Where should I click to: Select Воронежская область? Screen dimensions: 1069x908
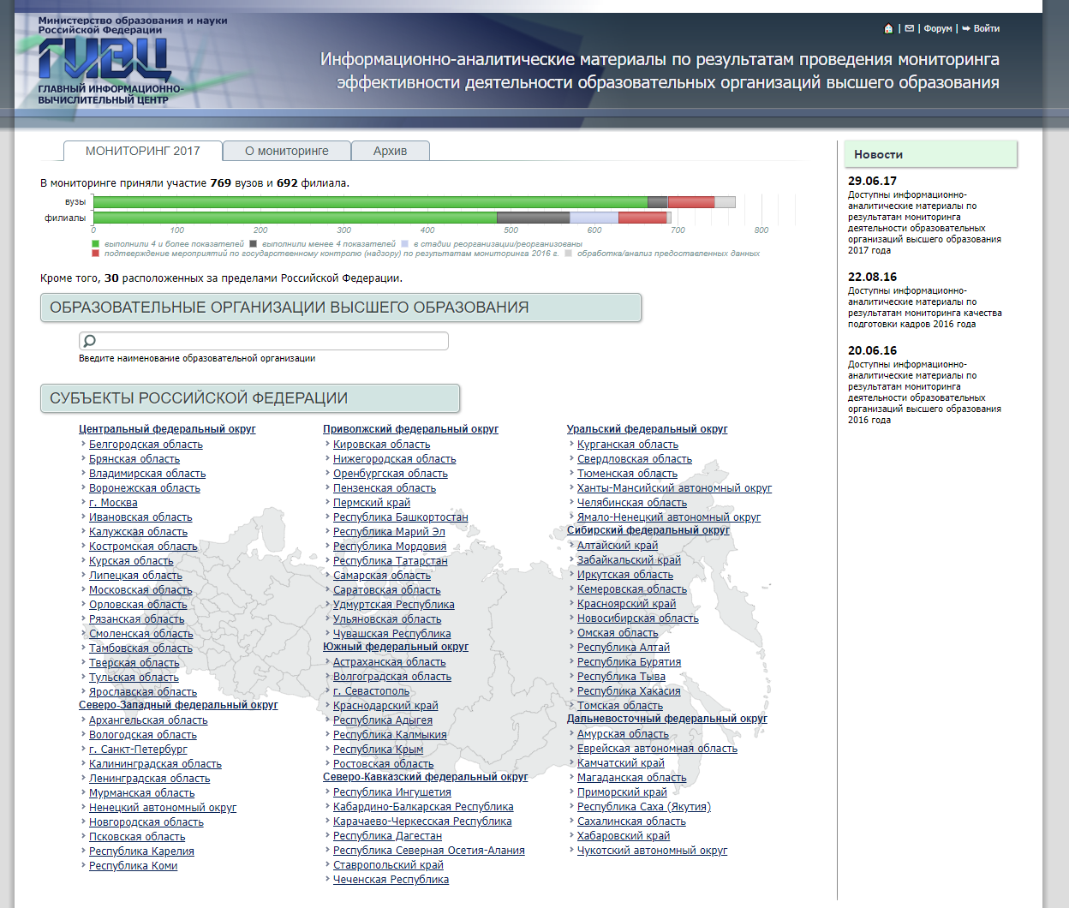145,488
